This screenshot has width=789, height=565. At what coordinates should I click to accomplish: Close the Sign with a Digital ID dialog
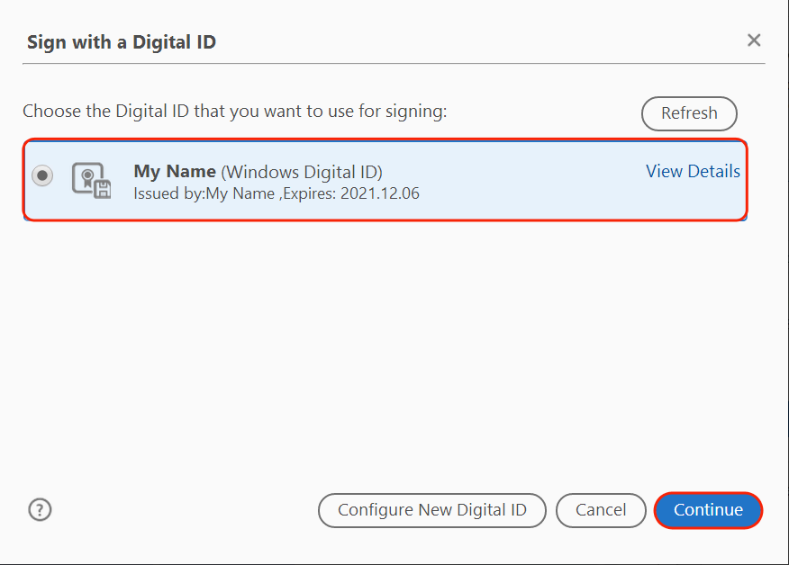[x=754, y=40]
